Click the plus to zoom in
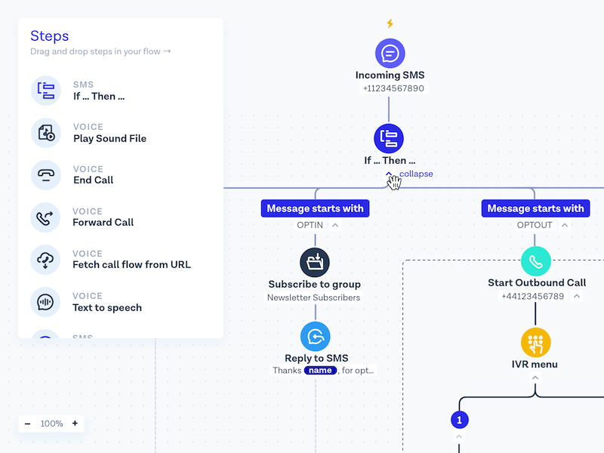Viewport: 604px width, 453px height. (x=75, y=424)
